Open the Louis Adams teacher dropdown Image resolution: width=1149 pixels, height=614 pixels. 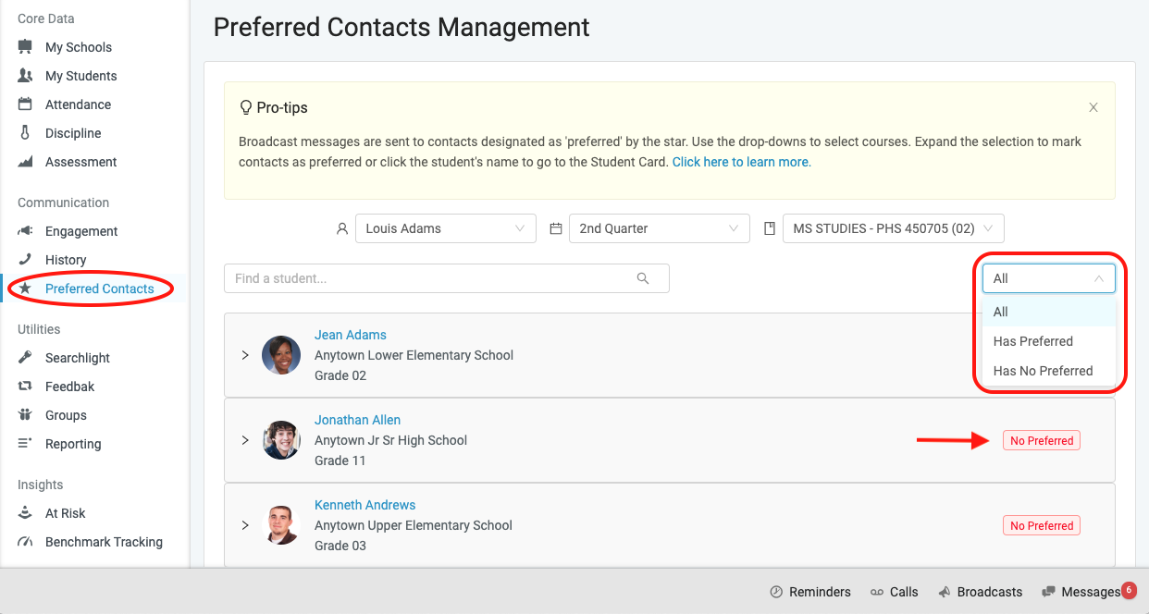coord(446,228)
